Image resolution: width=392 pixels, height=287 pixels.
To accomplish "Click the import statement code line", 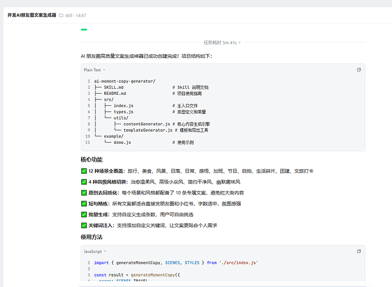I will (x=176, y=263).
